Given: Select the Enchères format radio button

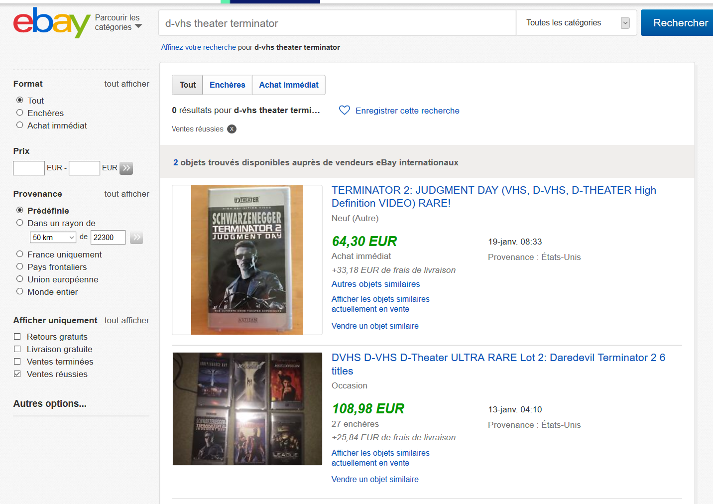Looking at the screenshot, I should [x=20, y=113].
